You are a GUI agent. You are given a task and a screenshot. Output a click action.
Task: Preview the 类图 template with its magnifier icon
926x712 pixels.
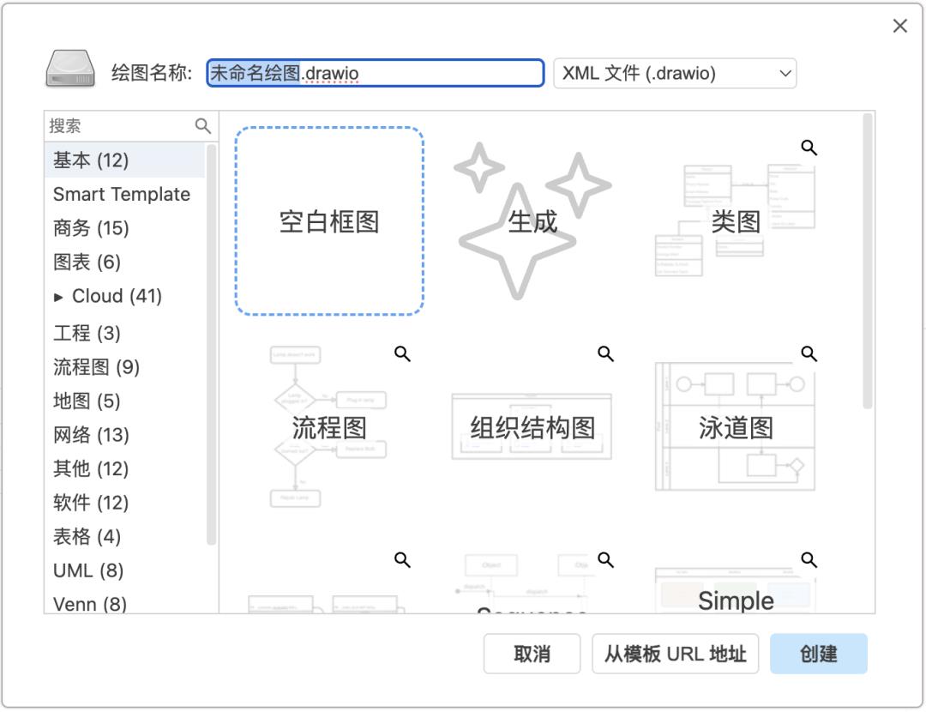click(x=809, y=148)
